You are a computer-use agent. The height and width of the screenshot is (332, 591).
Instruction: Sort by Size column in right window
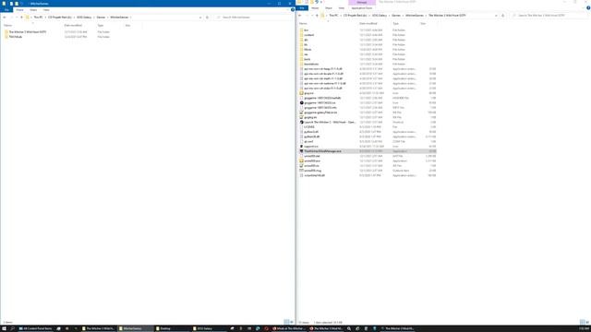tap(423, 23)
